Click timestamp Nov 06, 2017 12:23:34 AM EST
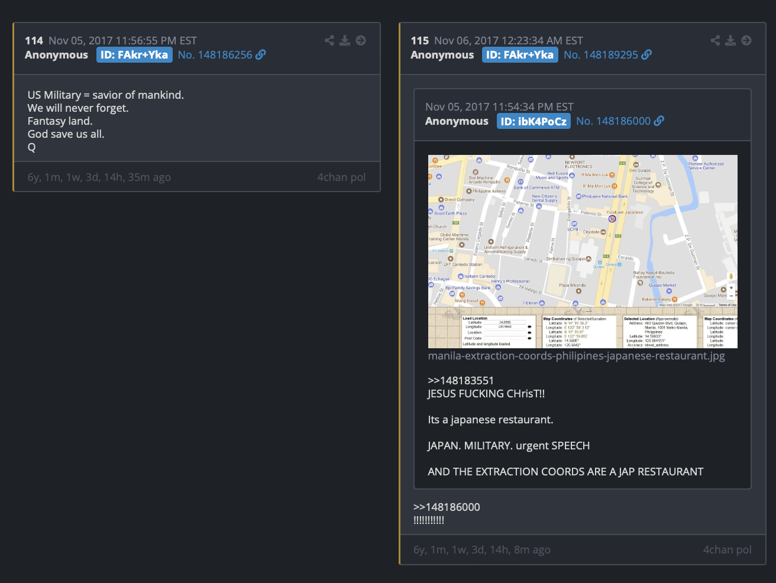The width and height of the screenshot is (776, 583). (509, 41)
